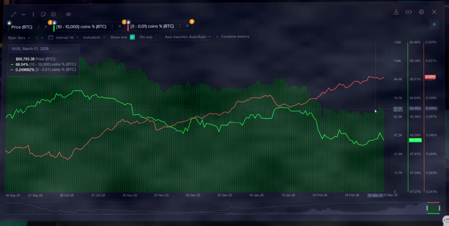449x226 pixels.
Task: Open the Axis max/min Auto/Auto dropdown
Action: pos(188,37)
